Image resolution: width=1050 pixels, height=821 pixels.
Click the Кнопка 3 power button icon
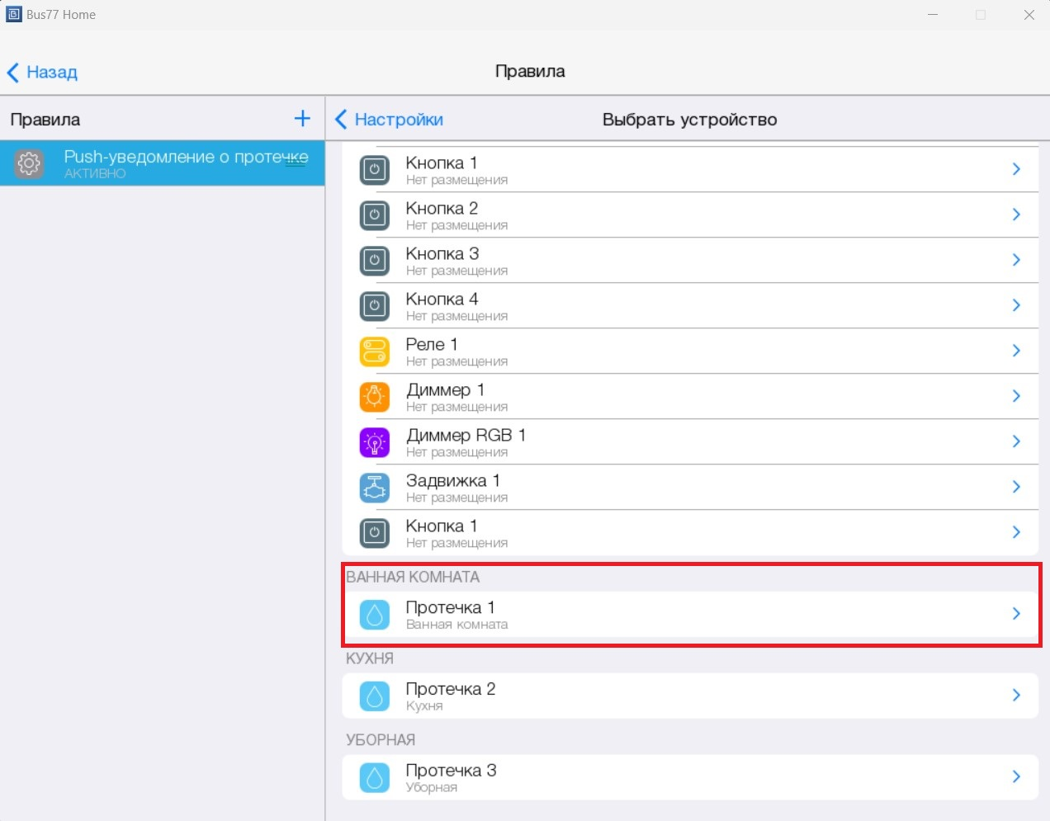pyautogui.click(x=374, y=261)
